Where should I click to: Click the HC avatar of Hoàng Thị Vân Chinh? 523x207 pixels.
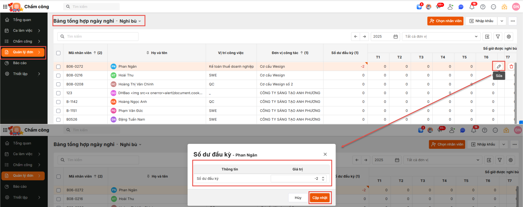coord(113,84)
